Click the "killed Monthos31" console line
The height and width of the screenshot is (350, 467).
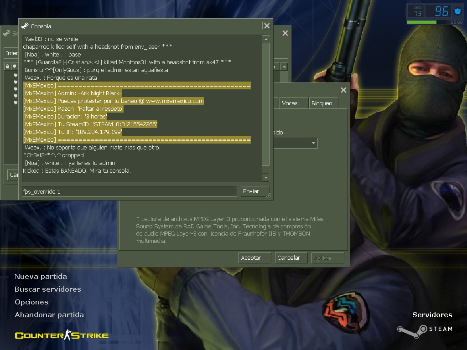pos(127,62)
